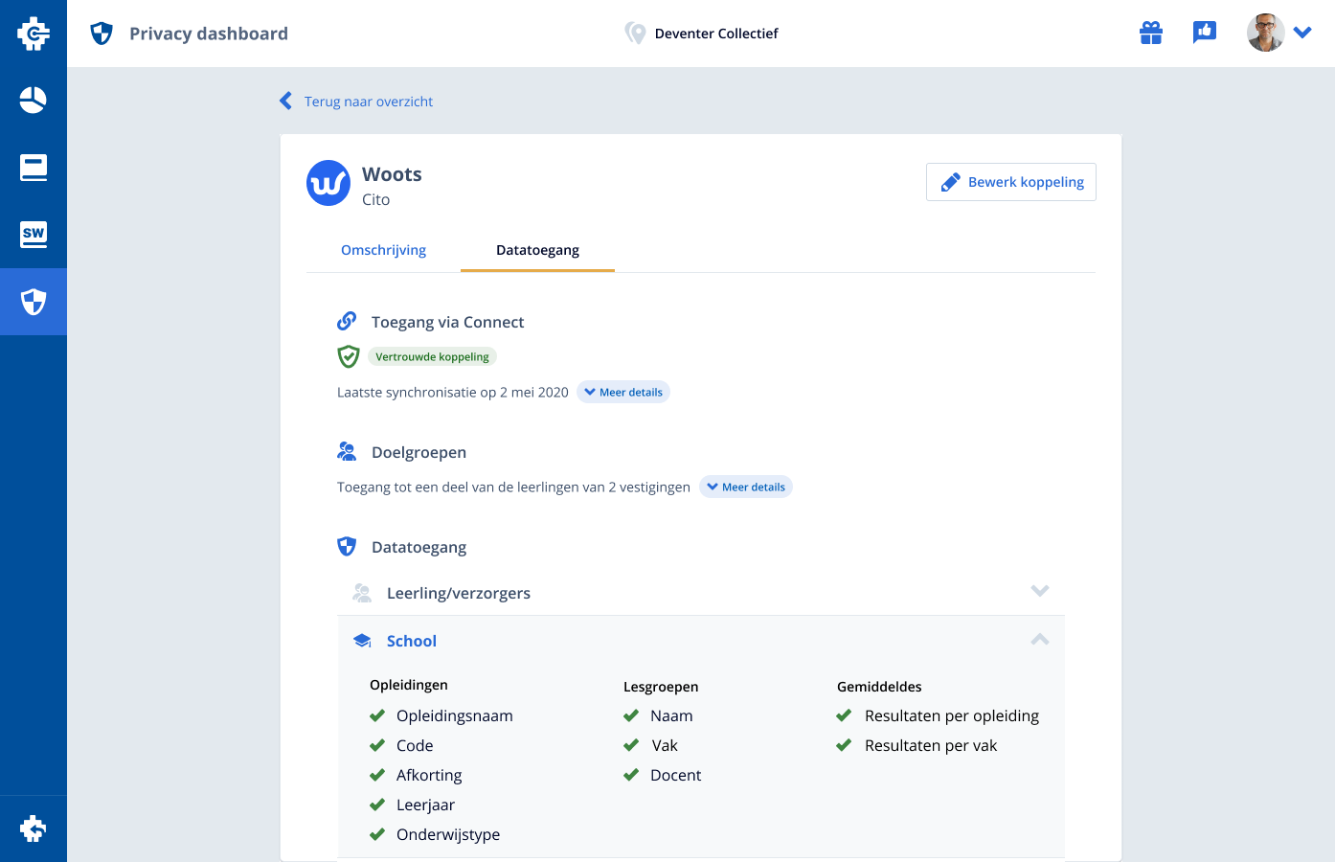Switch to the Omschrijving tab
1335x862 pixels.
click(383, 250)
